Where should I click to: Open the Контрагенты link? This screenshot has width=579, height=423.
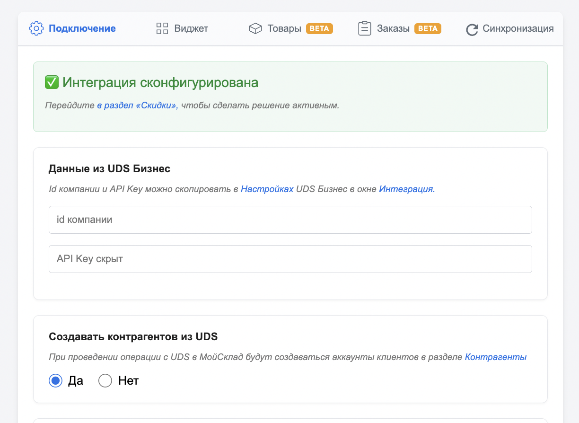(496, 357)
